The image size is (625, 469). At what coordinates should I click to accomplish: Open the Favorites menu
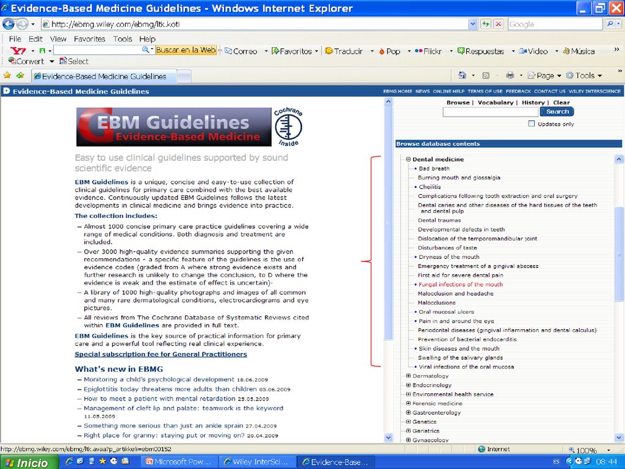(90, 38)
